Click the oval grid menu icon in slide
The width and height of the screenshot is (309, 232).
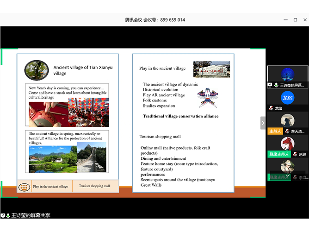(24, 187)
